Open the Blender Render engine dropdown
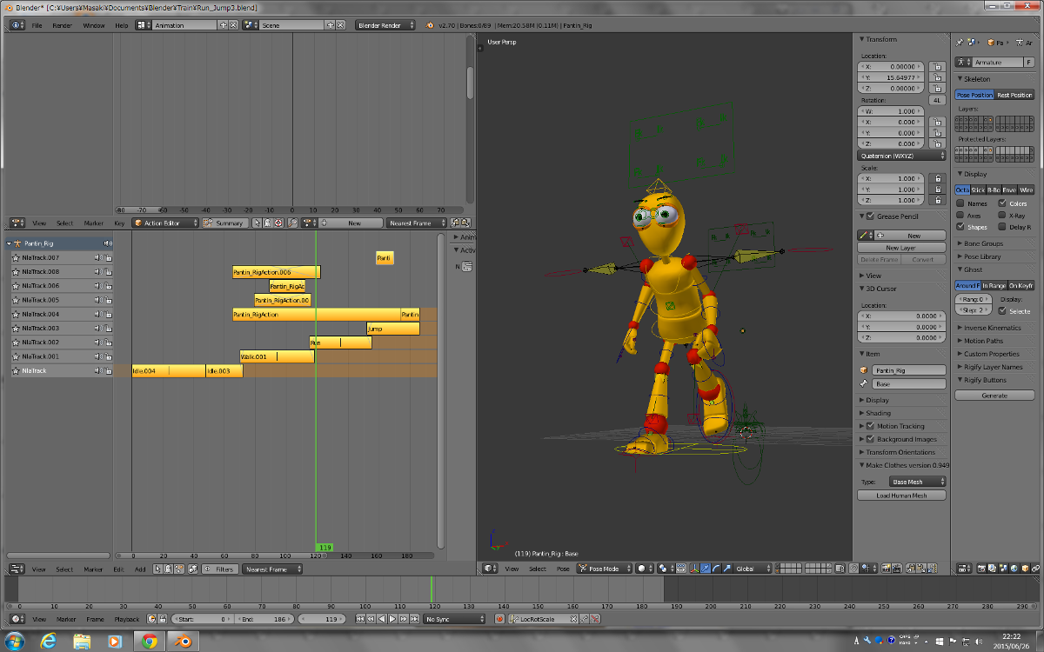 385,25
